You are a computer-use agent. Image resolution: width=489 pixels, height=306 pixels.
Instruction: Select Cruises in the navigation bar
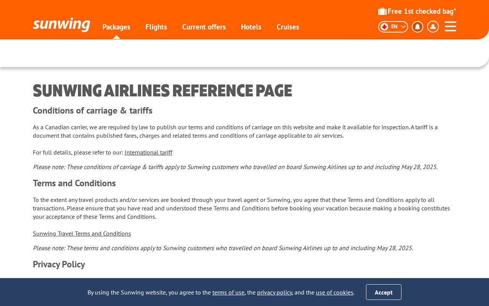[x=288, y=27]
